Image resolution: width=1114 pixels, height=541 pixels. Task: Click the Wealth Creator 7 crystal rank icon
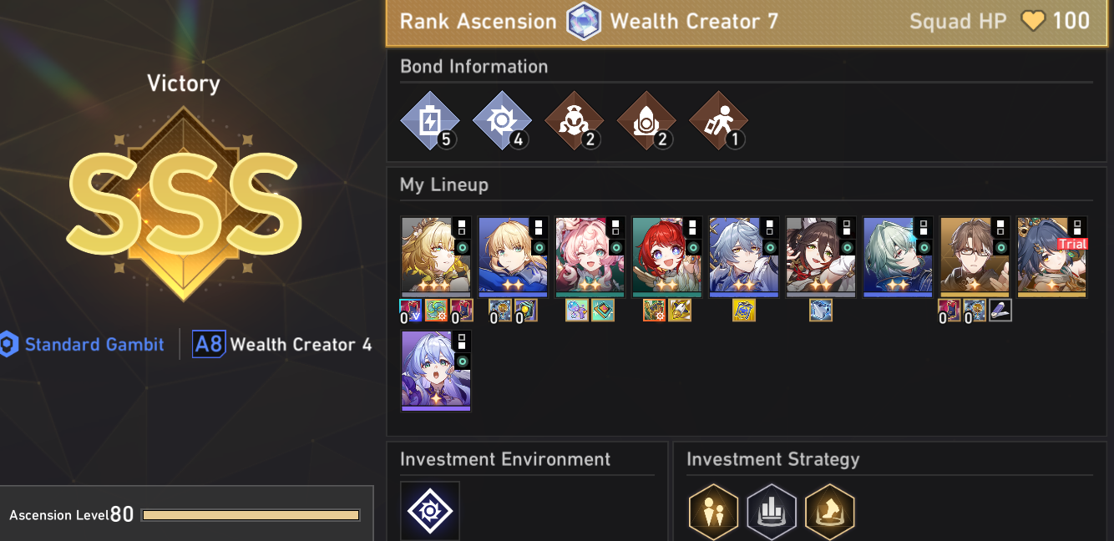pos(584,22)
